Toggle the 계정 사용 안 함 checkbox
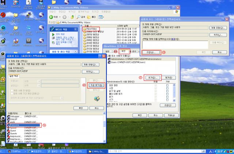 click(x=12, y=90)
